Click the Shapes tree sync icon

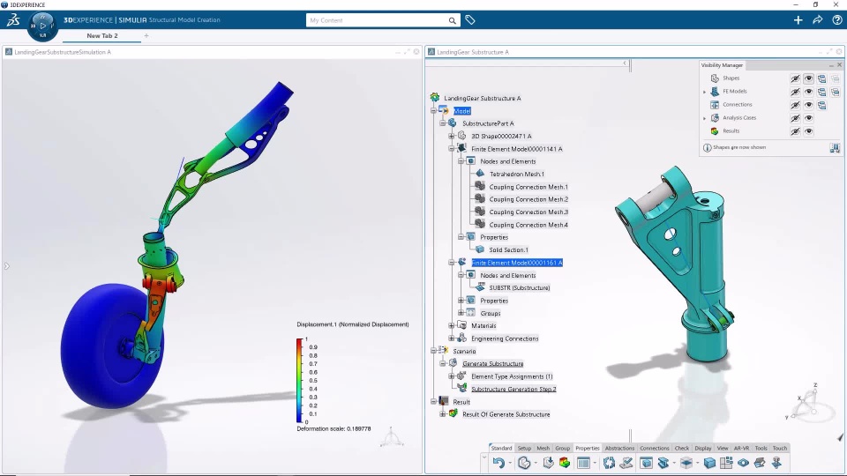[821, 78]
